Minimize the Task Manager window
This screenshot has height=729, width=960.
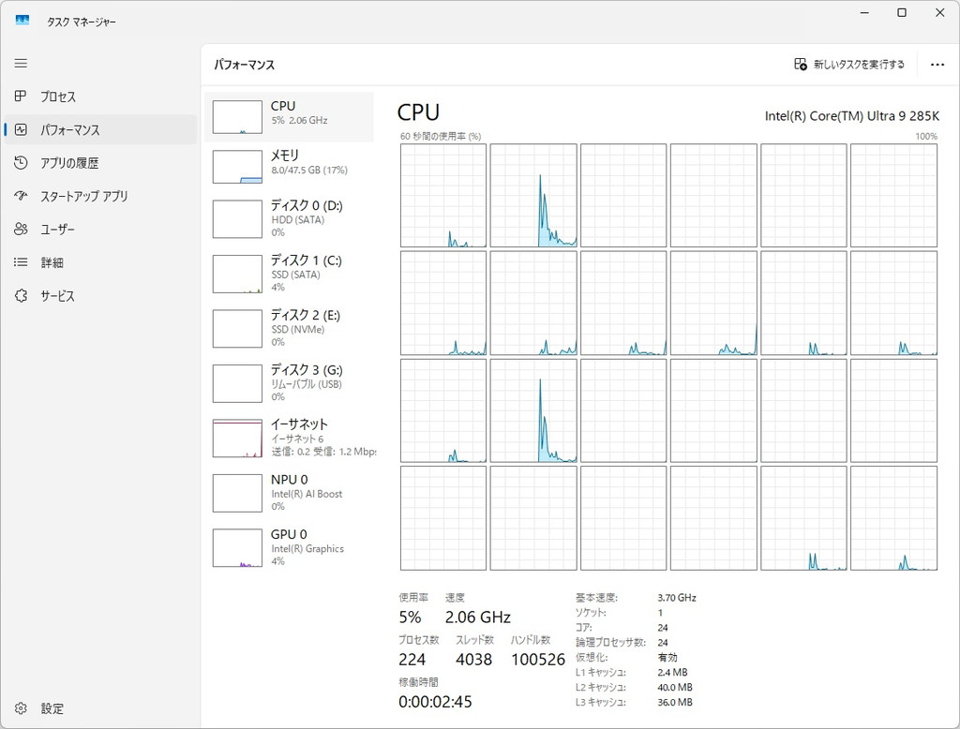coord(863,12)
